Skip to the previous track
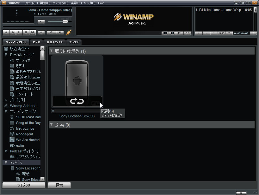 coord(6,32)
